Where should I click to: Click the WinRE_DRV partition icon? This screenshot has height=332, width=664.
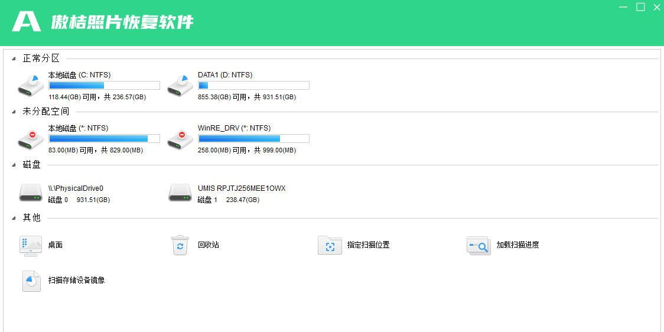(180, 139)
